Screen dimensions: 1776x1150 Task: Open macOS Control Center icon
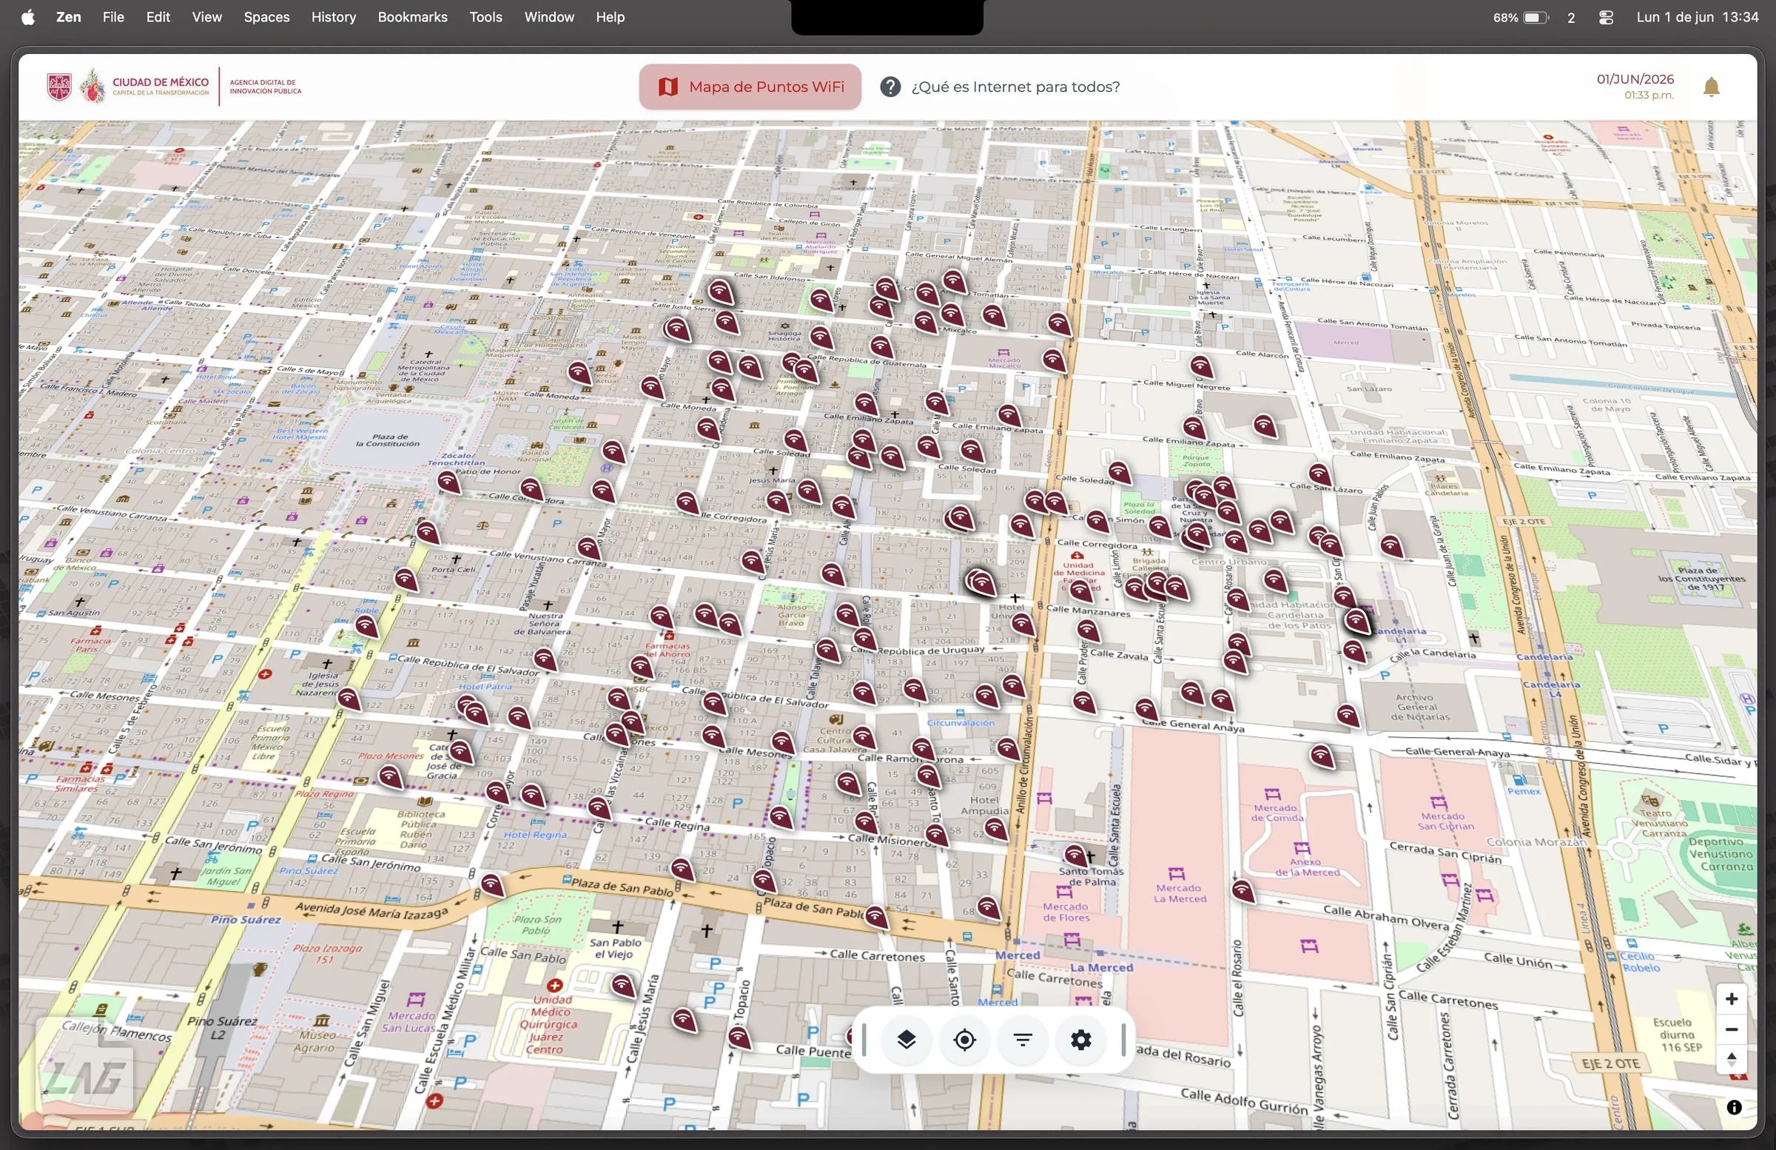tap(1606, 17)
